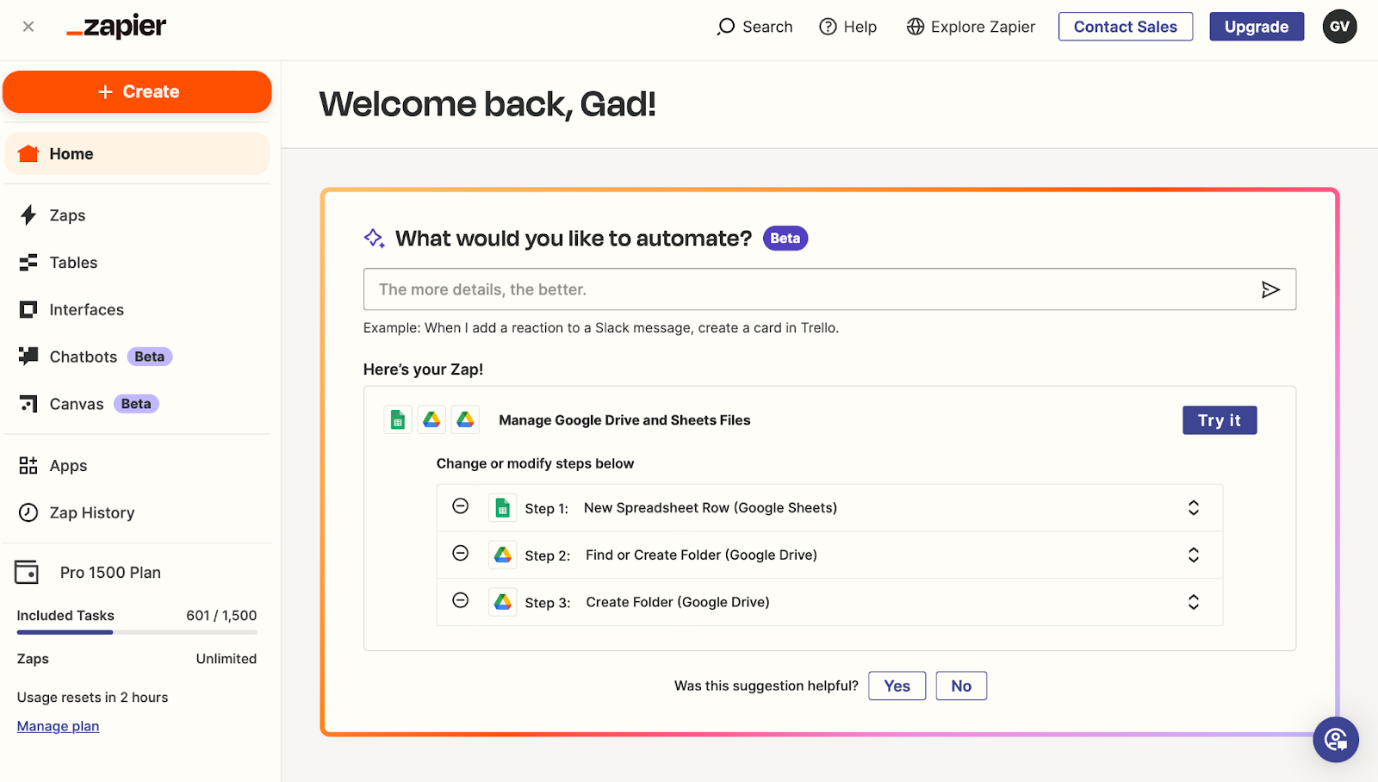1378x782 pixels.
Task: Answer No to suggestion helpful
Action: tap(961, 686)
